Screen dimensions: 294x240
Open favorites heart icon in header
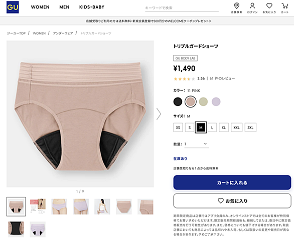tap(269, 6)
